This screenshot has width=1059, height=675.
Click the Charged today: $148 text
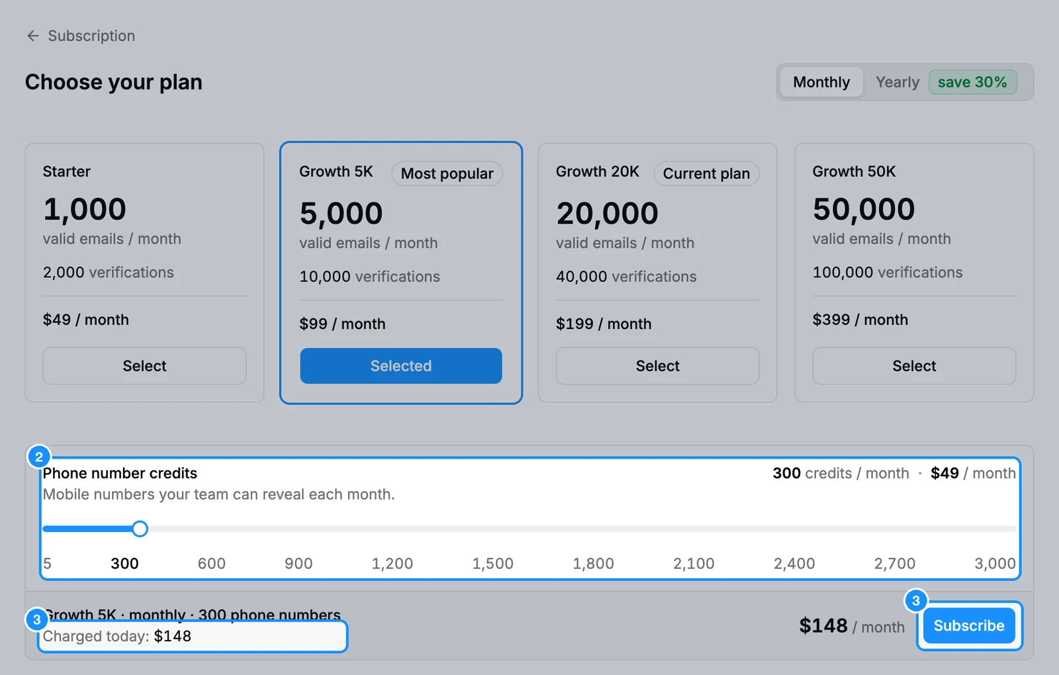[x=117, y=636]
